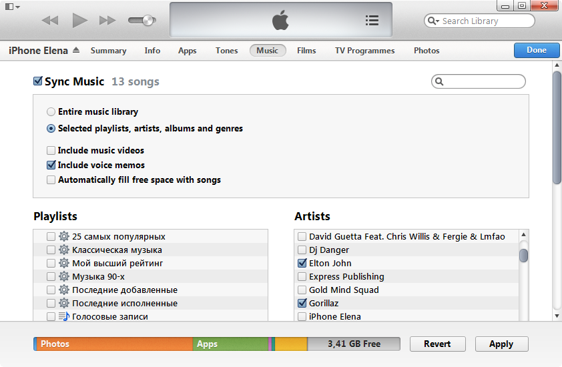
Task: Click the Revert button
Action: [437, 344]
